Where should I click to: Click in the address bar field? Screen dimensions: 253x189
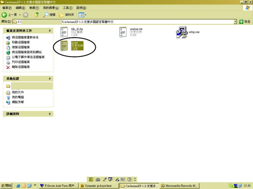coord(123,22)
